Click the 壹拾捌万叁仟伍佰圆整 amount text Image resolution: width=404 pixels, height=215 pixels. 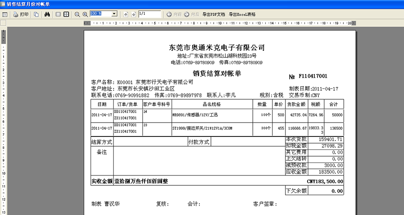pos(141,181)
